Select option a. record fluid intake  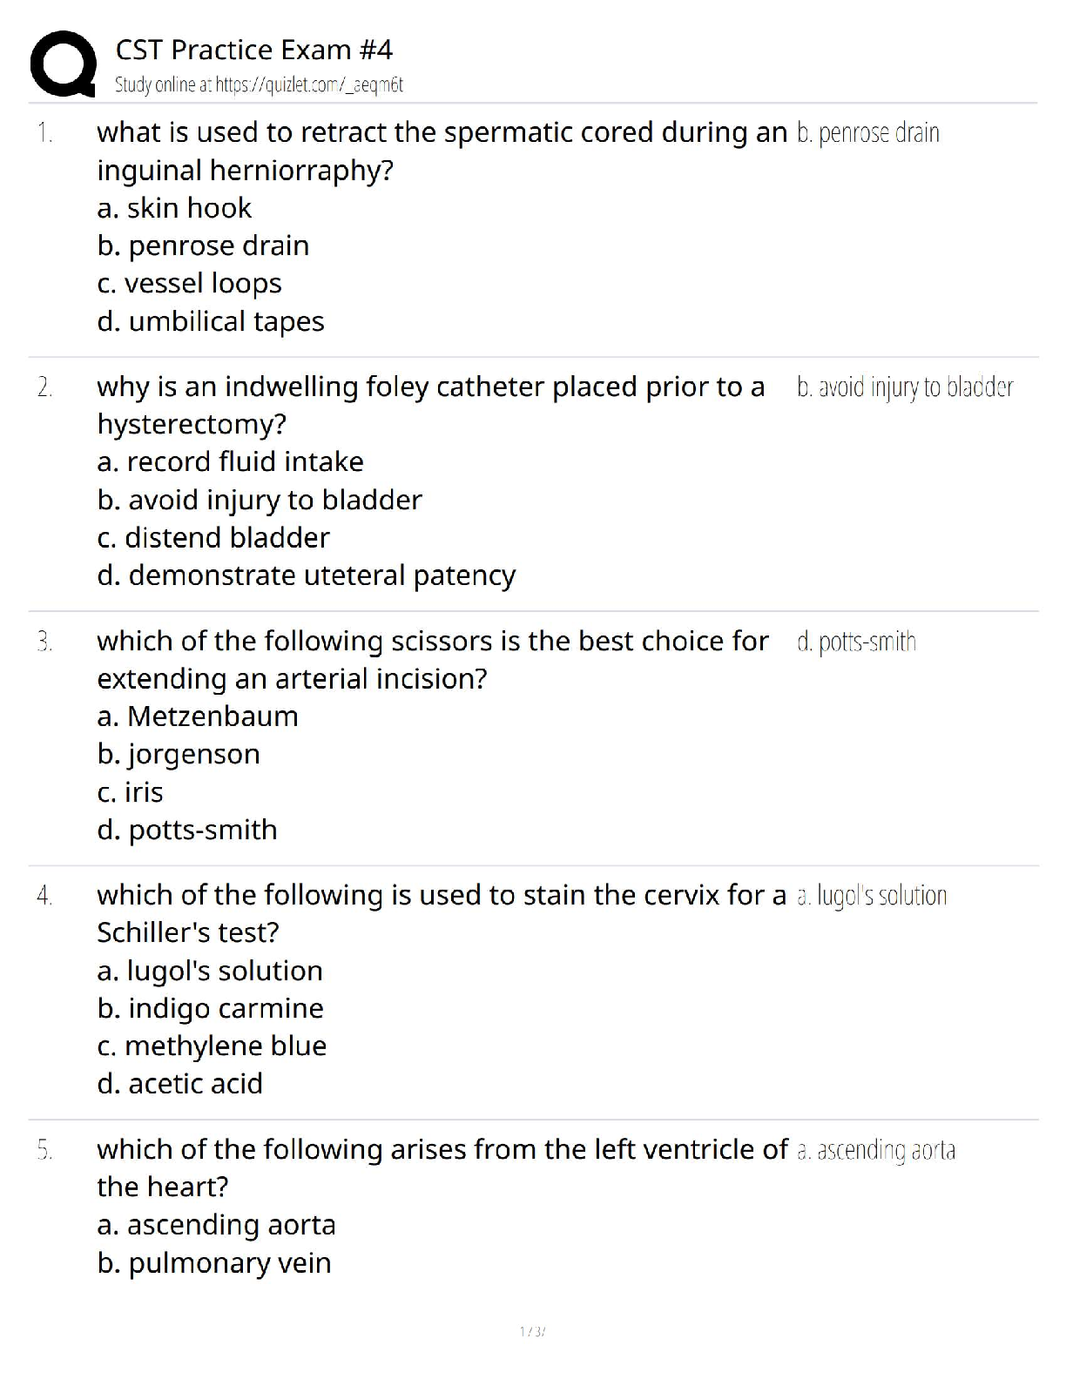pyautogui.click(x=230, y=462)
